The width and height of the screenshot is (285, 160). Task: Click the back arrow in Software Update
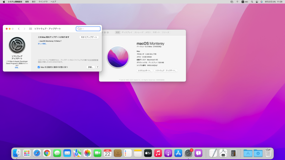pos(19,29)
